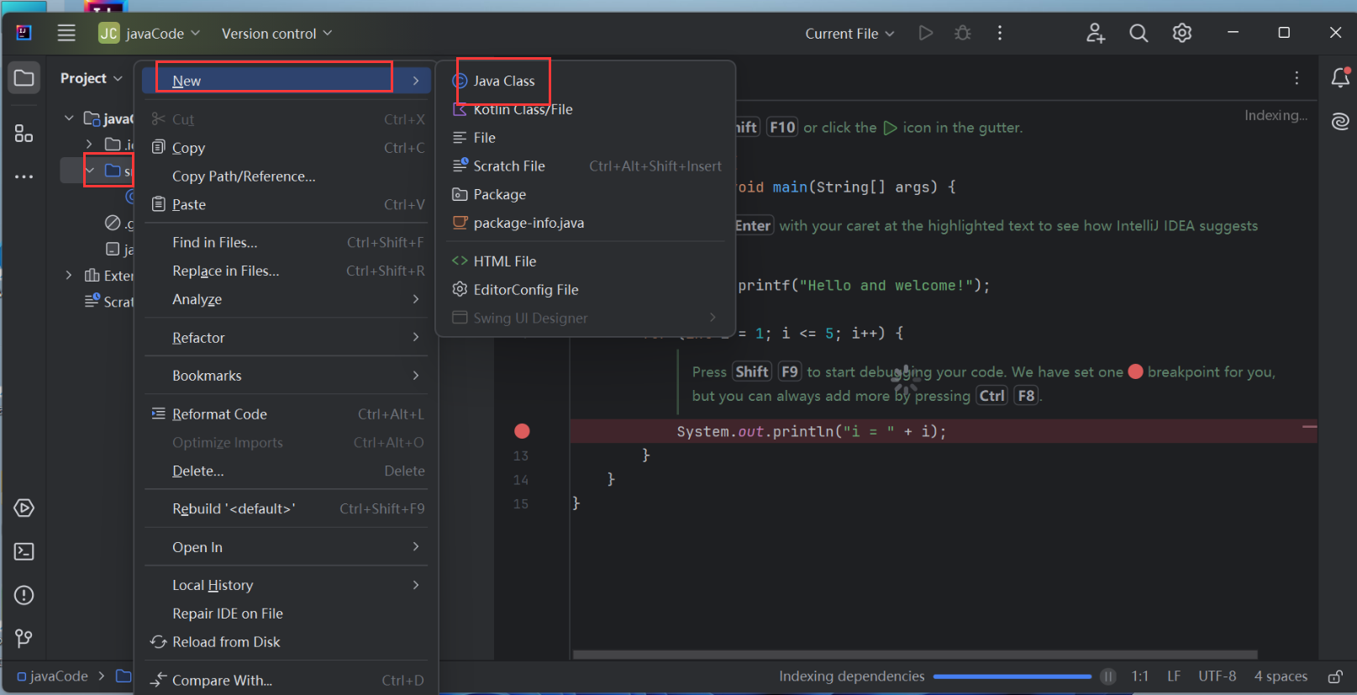Open the main hamburger menu
The width and height of the screenshot is (1357, 695).
click(66, 33)
